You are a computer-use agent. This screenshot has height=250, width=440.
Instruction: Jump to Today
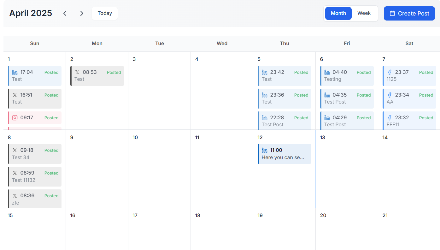click(x=105, y=13)
